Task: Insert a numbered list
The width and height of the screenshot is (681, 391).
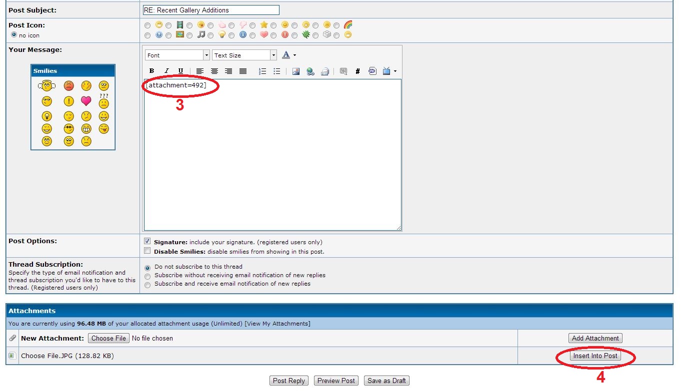Action: pyautogui.click(x=262, y=71)
